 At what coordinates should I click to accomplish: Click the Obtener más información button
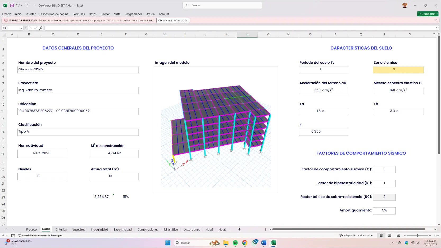click(x=173, y=20)
